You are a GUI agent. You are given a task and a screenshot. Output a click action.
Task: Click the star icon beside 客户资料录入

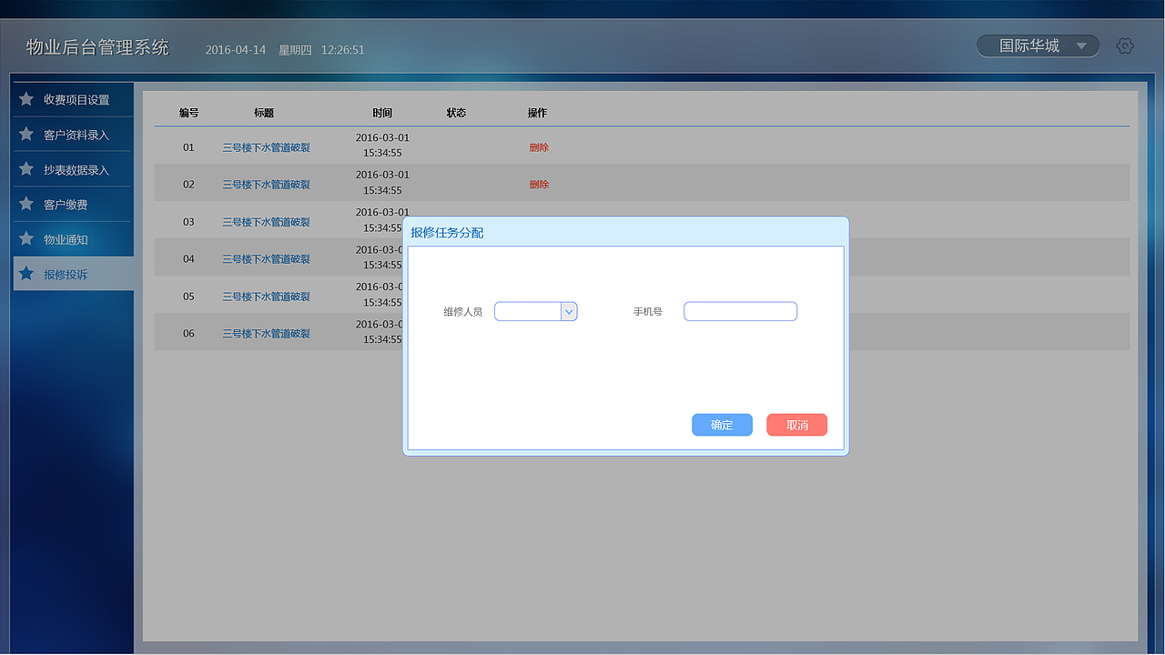[25, 134]
